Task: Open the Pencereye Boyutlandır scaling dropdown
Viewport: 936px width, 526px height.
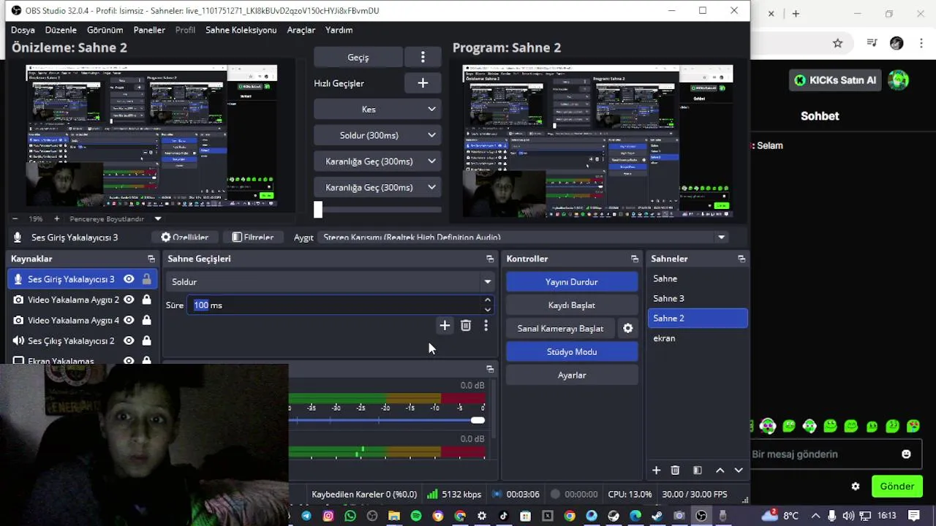Action: click(116, 218)
